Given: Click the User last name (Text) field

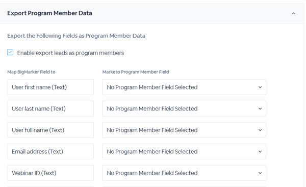Looking at the screenshot, I should click(50, 108).
